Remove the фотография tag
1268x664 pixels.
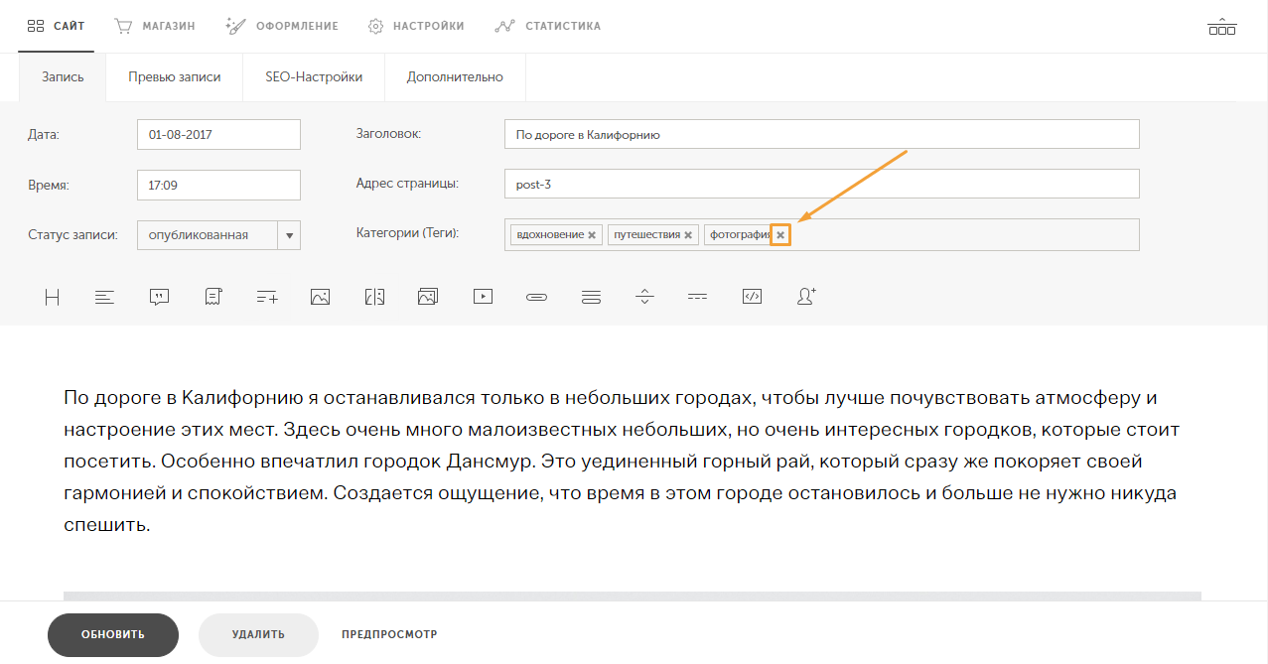[780, 235]
